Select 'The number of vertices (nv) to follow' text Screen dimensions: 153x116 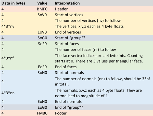[88, 21]
